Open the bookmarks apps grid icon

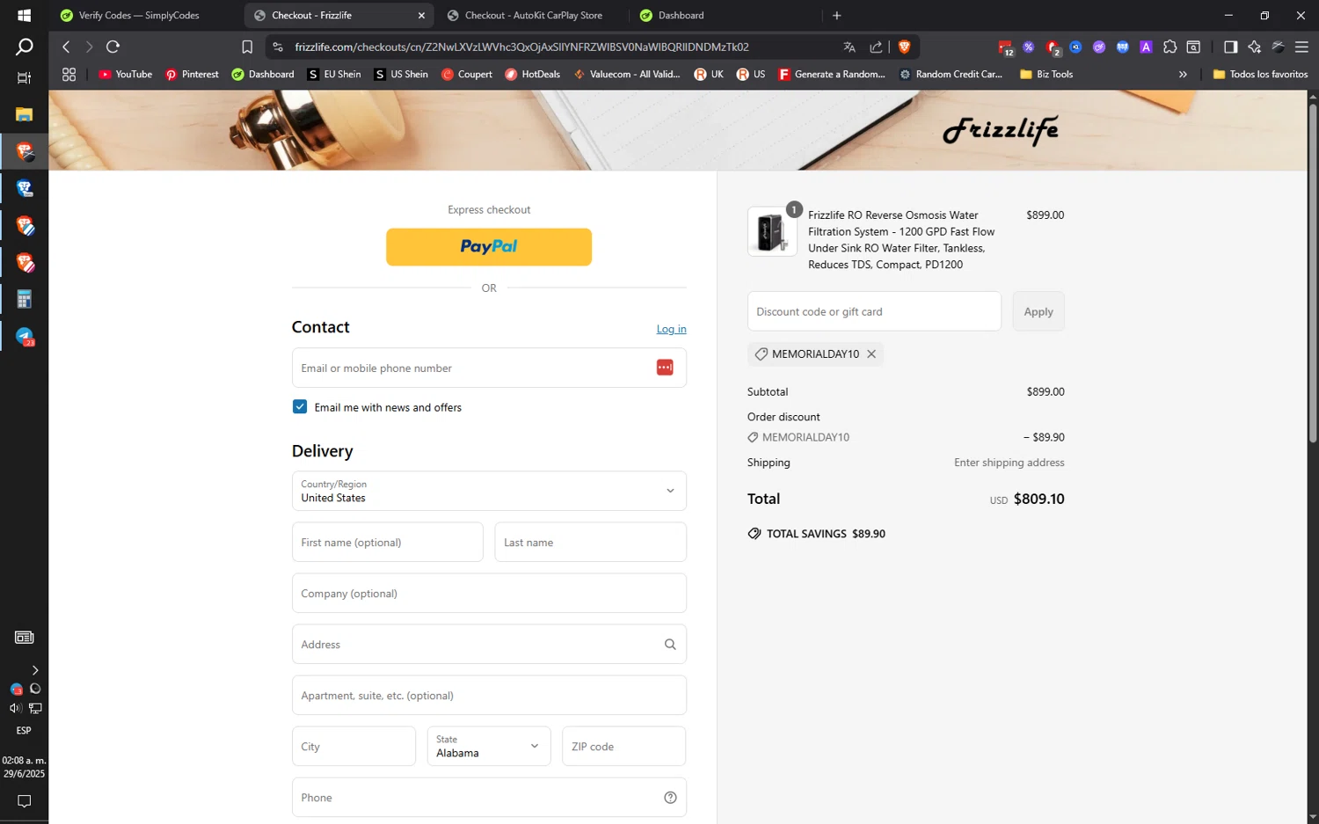(x=69, y=74)
